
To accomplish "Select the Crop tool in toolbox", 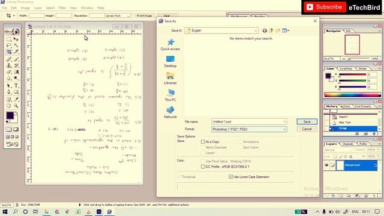I will [9, 52].
